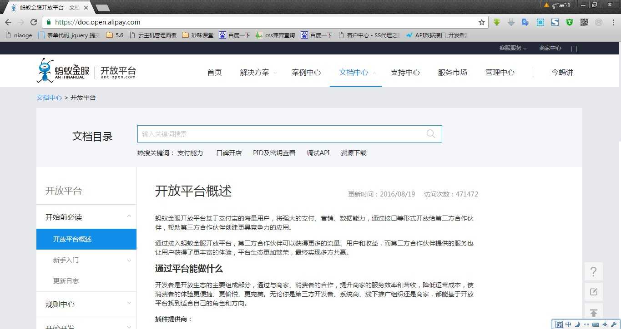Click the gray round extension icon
The height and width of the screenshot is (329, 621).
coord(599,22)
